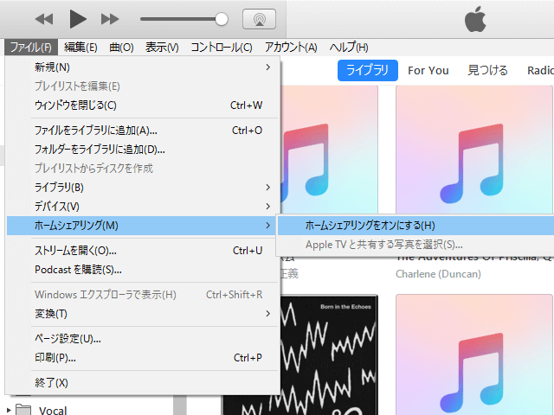Open the 編集(E) menu
This screenshot has height=415, width=554.
(81, 47)
